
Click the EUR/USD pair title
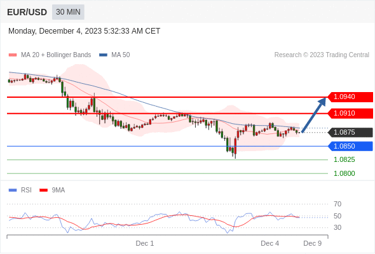(x=27, y=12)
